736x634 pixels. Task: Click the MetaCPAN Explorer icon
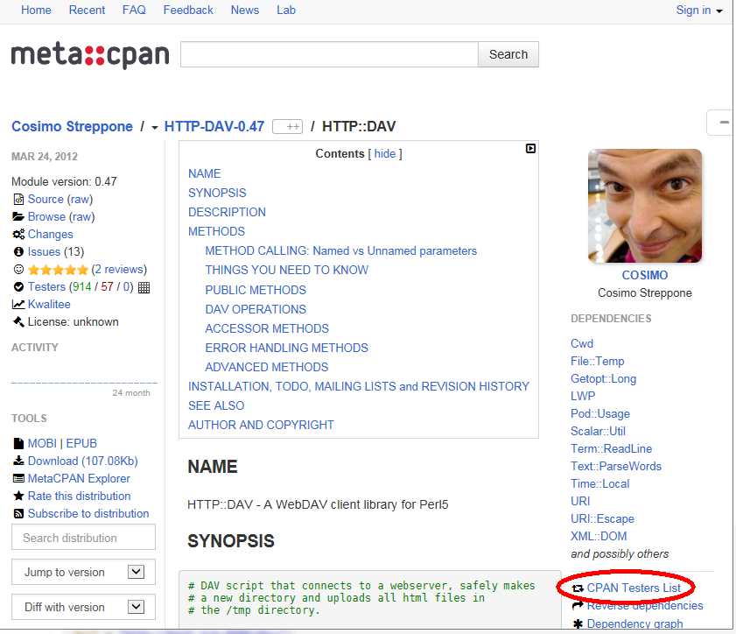(x=18, y=478)
